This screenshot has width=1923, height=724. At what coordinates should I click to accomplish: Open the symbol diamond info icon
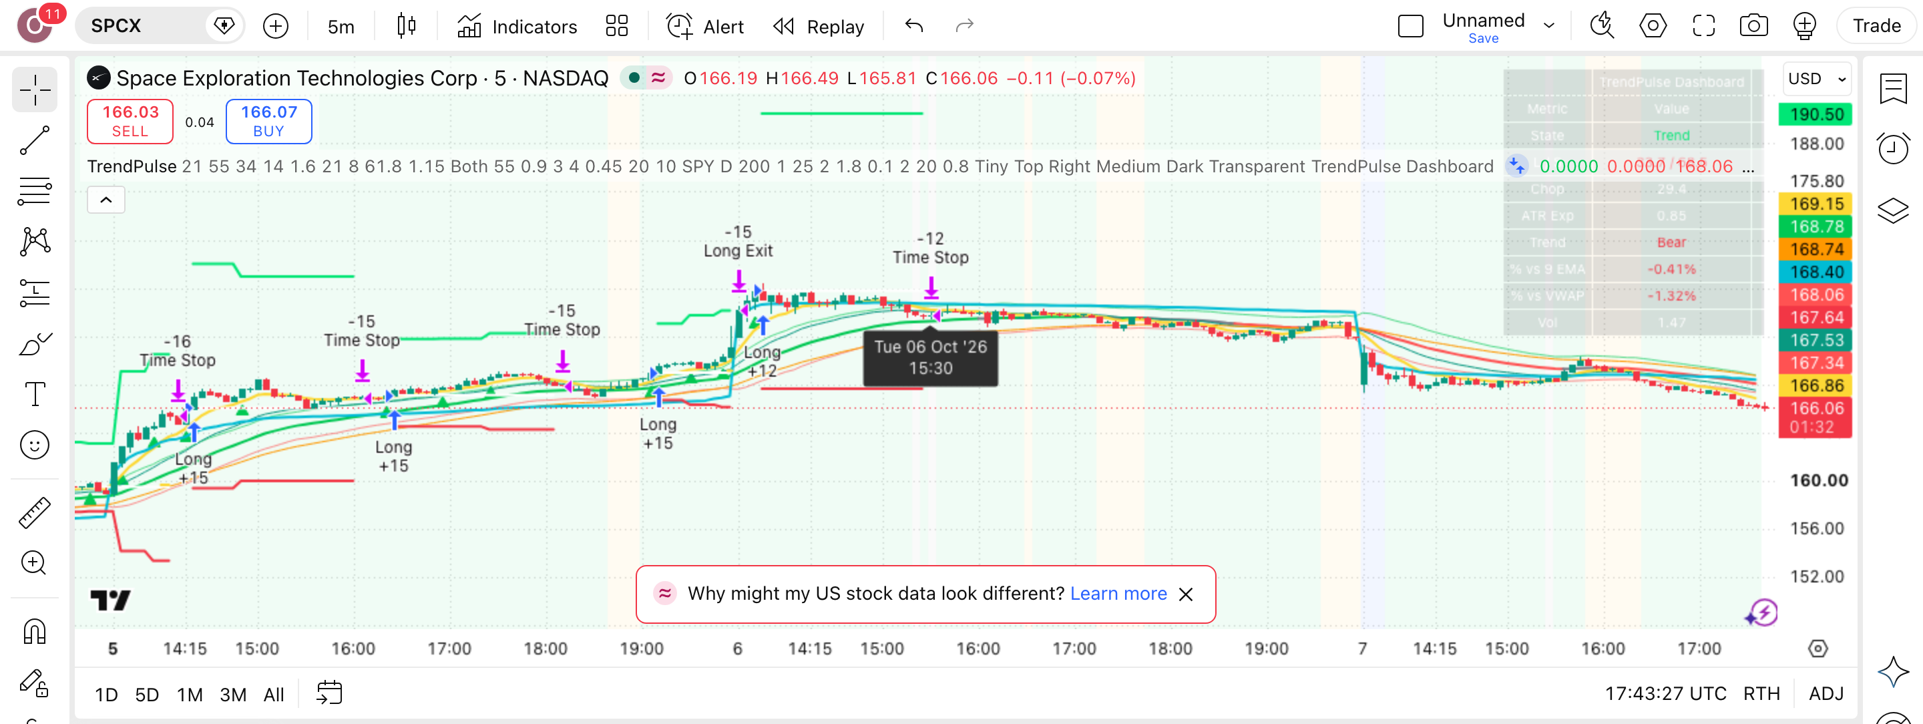[224, 26]
